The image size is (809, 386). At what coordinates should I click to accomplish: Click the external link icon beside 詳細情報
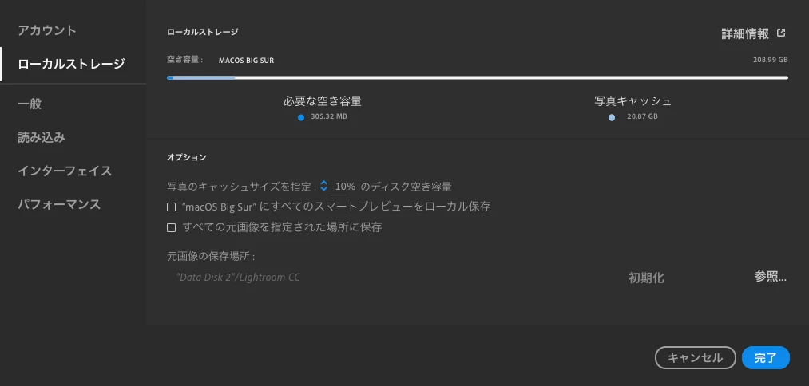click(x=781, y=33)
